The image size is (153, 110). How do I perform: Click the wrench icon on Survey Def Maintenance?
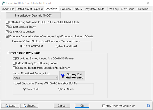(x=63, y=76)
